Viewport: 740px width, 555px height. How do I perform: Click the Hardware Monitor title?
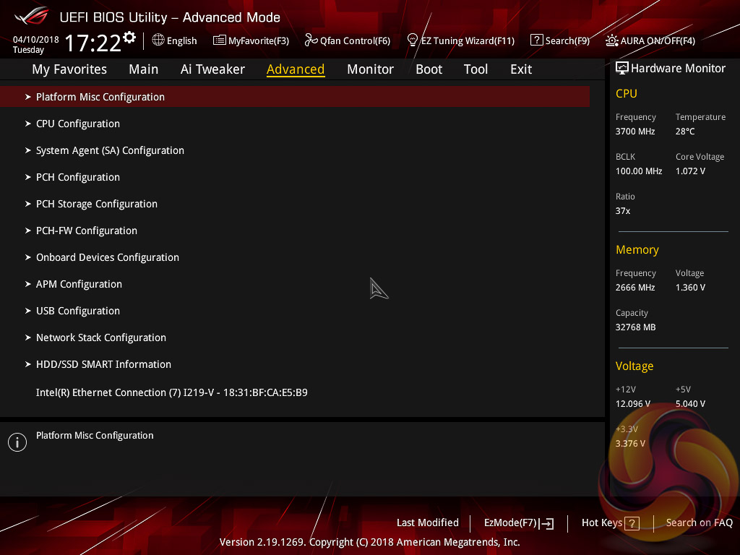click(678, 69)
